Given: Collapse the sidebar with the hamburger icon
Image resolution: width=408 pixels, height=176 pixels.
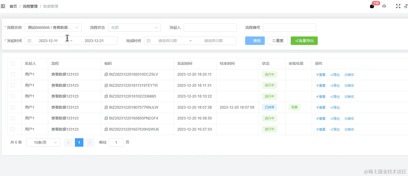Looking at the screenshot, I should tap(3, 6).
